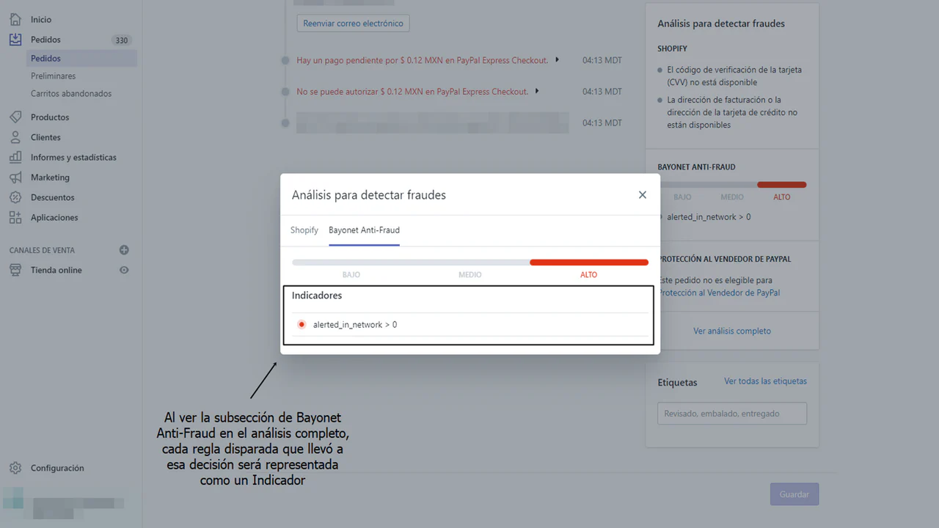Select the Pedidos sub-item
939x528 pixels.
[x=81, y=59]
